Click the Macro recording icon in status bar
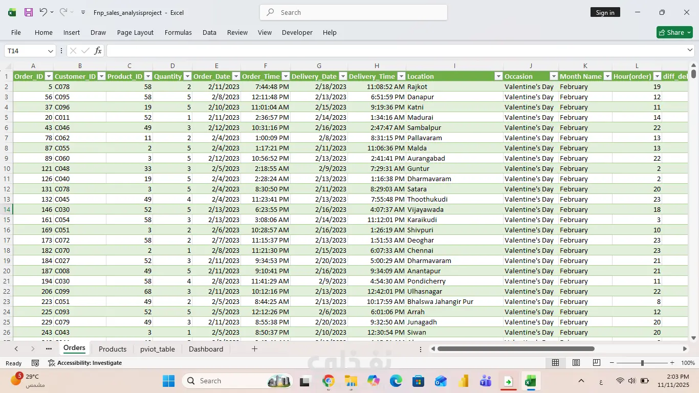 pyautogui.click(x=35, y=363)
